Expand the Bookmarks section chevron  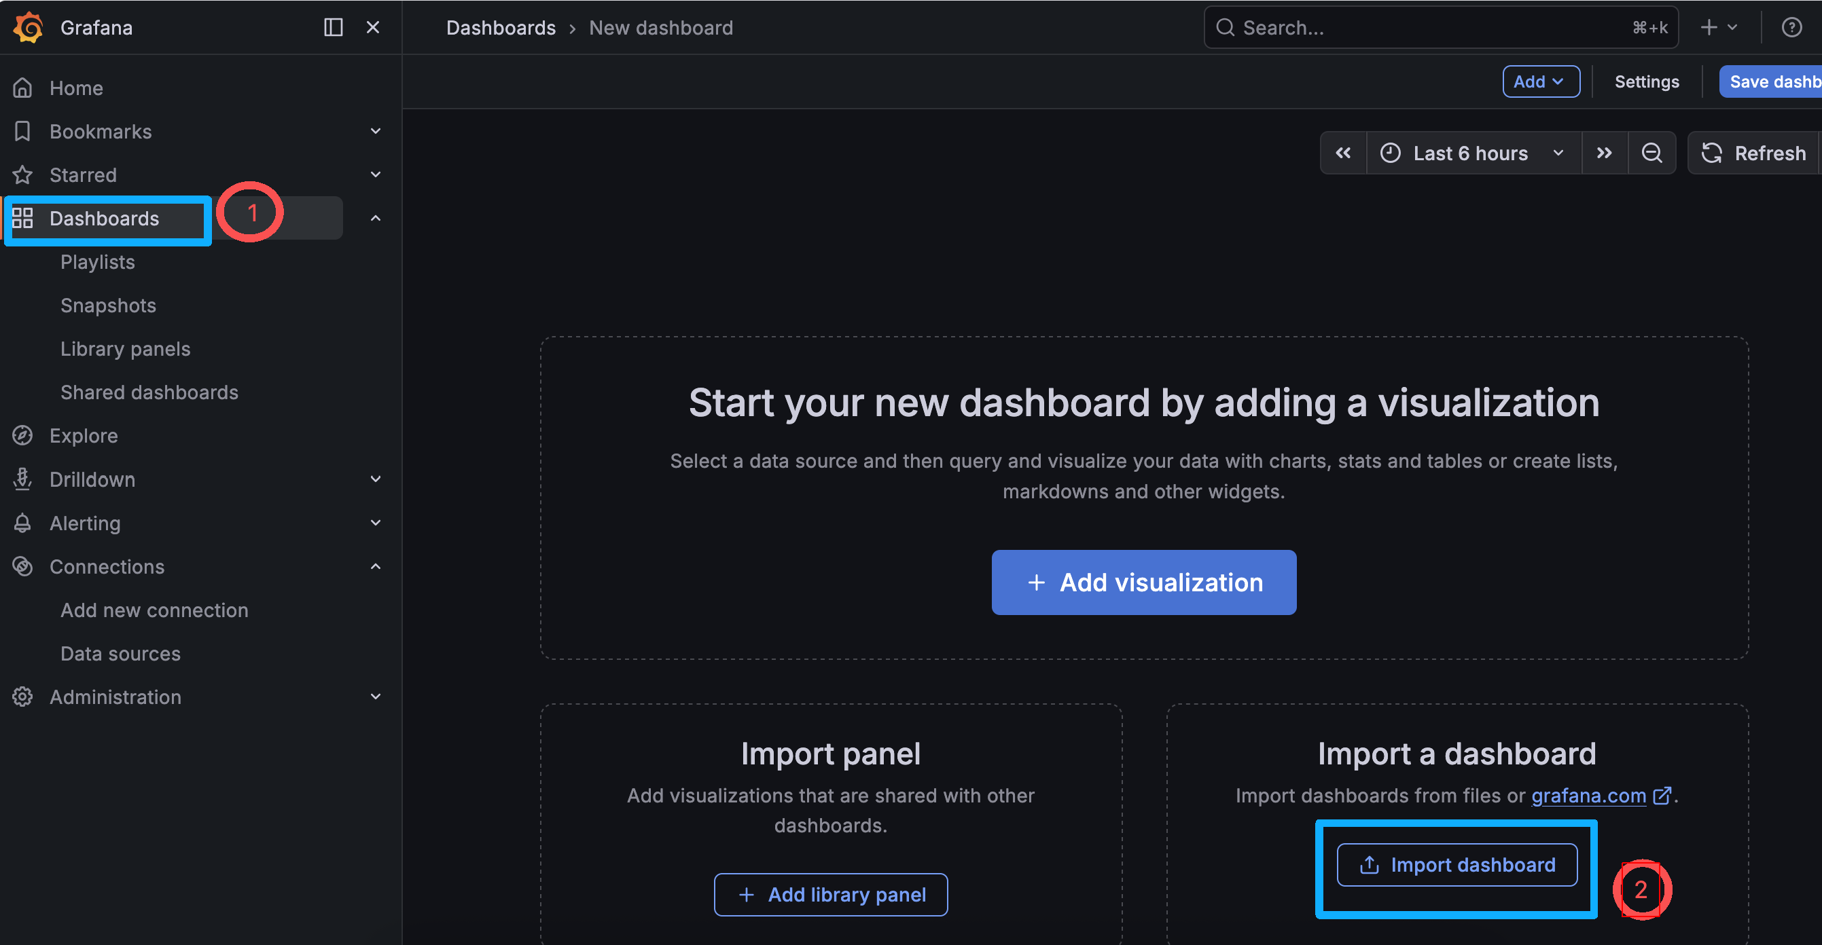tap(376, 132)
